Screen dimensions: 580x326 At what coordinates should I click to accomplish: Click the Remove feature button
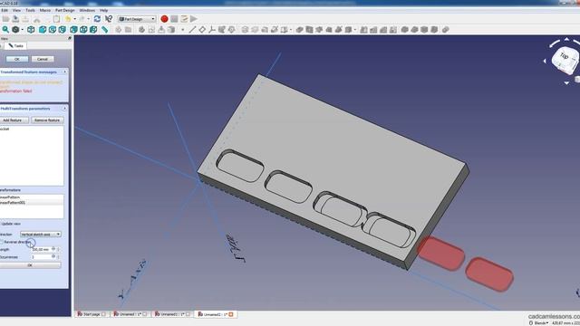(x=47, y=120)
